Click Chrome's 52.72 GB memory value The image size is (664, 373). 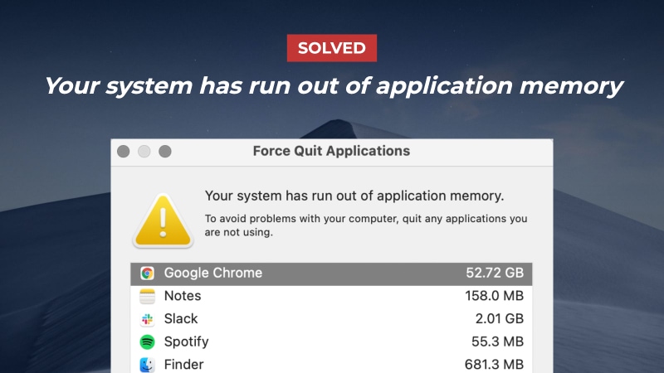click(494, 274)
